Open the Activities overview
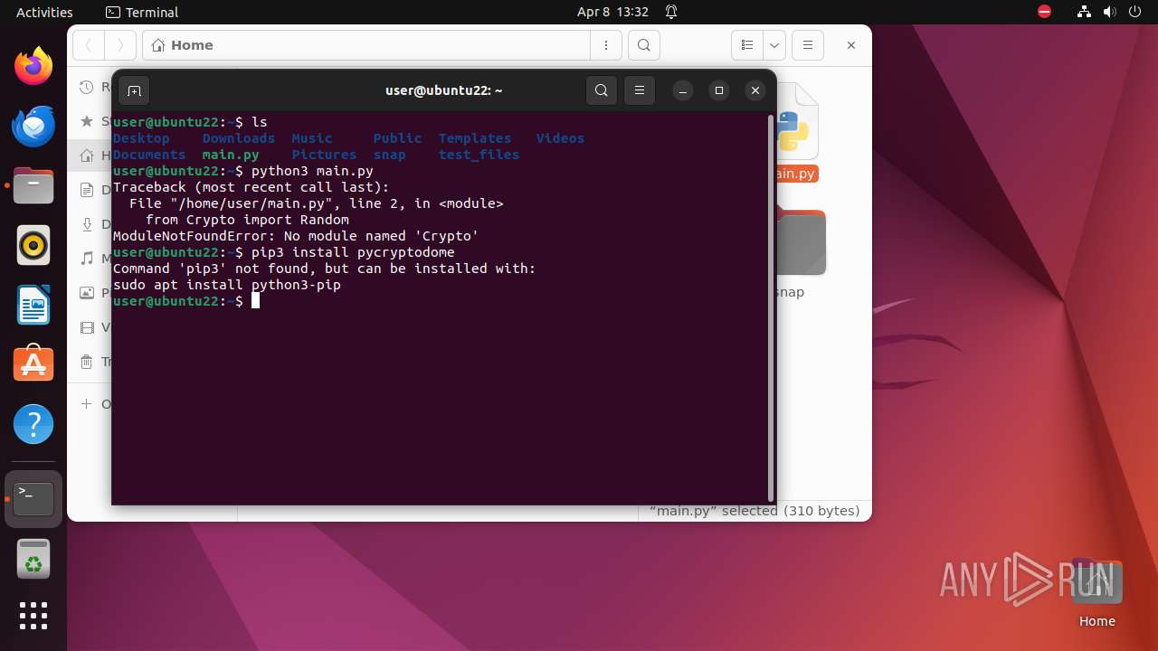 (x=44, y=12)
